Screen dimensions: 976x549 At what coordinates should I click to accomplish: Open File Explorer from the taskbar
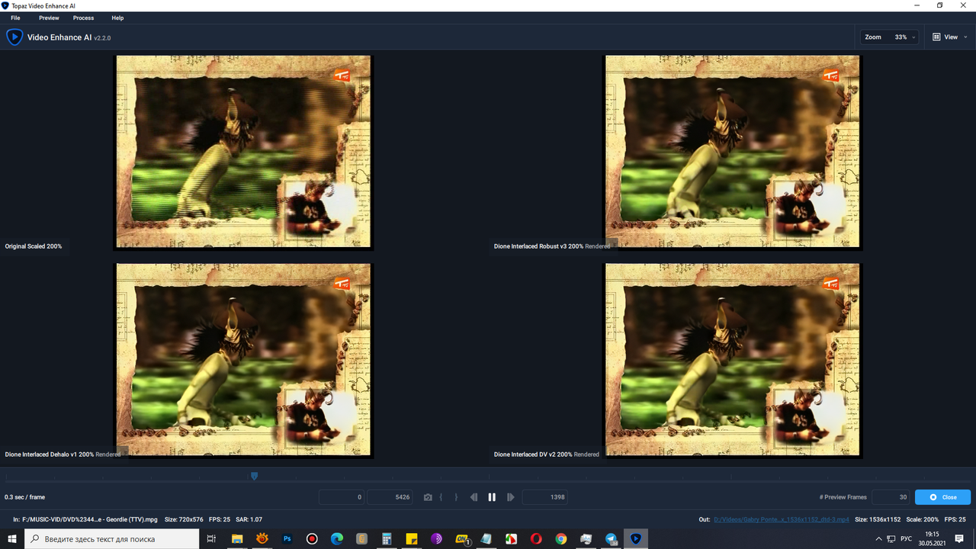coord(237,538)
